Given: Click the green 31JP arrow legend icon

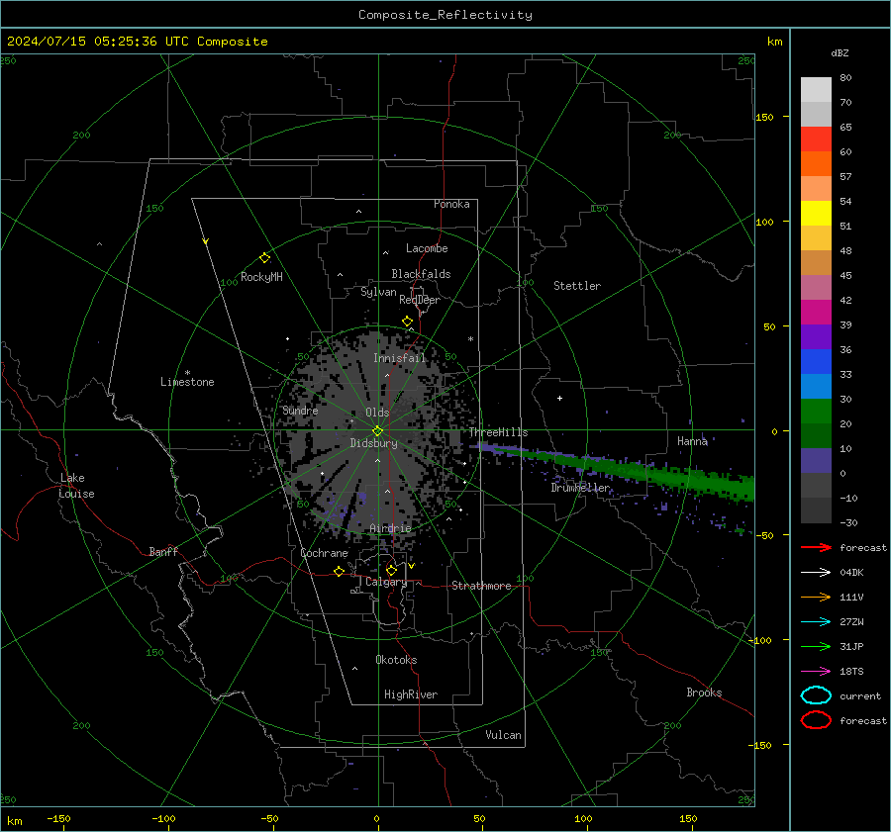Looking at the screenshot, I should click(x=816, y=646).
